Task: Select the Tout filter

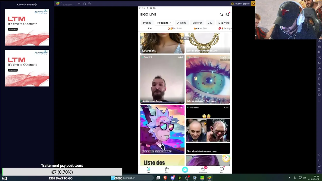Action: coord(150,28)
